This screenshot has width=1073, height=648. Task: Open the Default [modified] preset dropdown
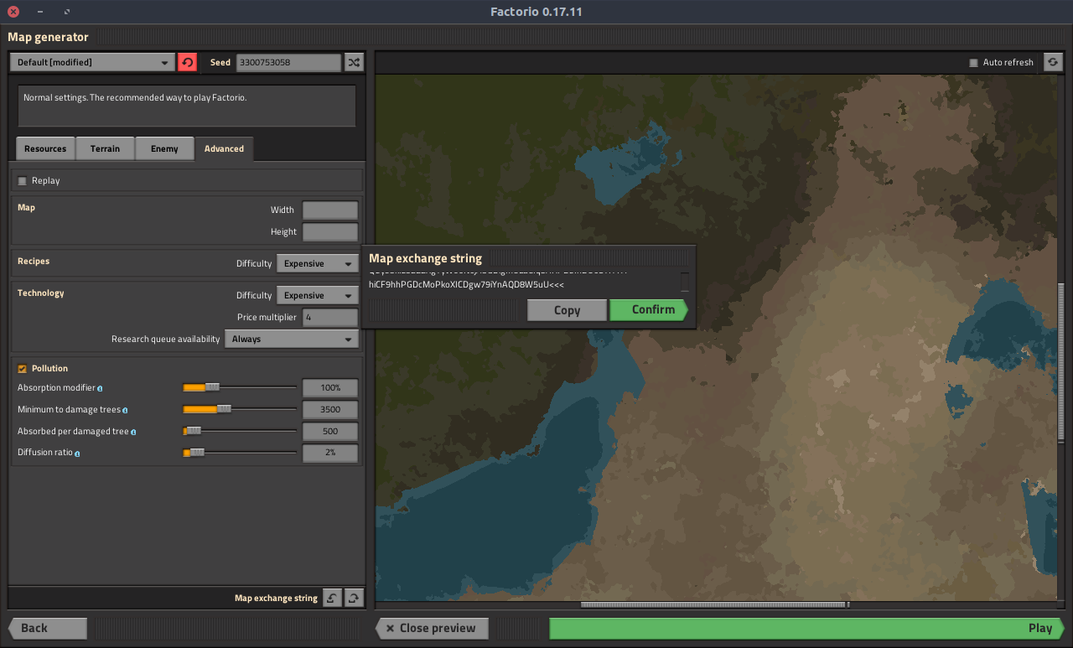[92, 62]
